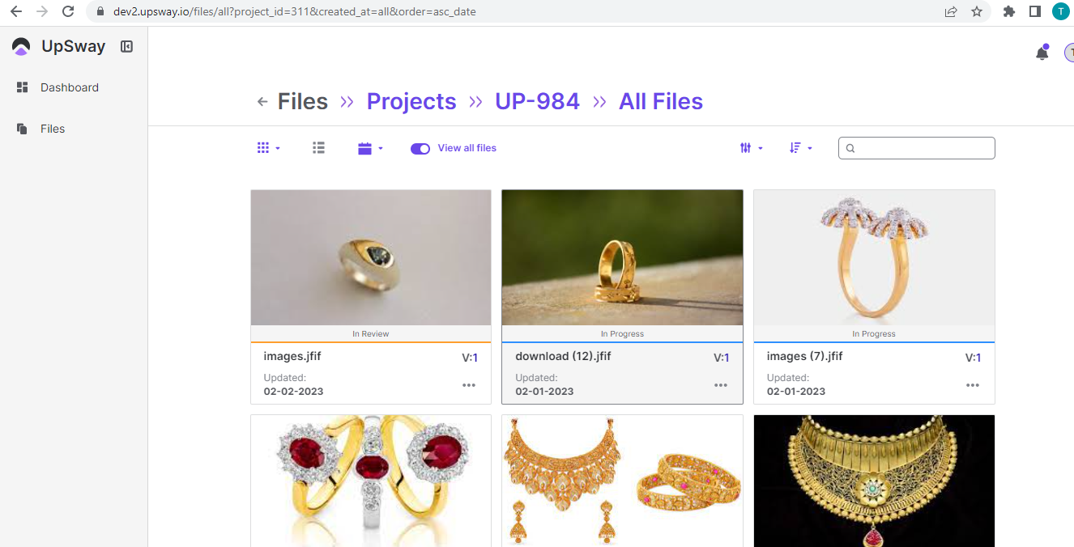Open the filter settings dropdown
1074x547 pixels.
pyautogui.click(x=751, y=148)
